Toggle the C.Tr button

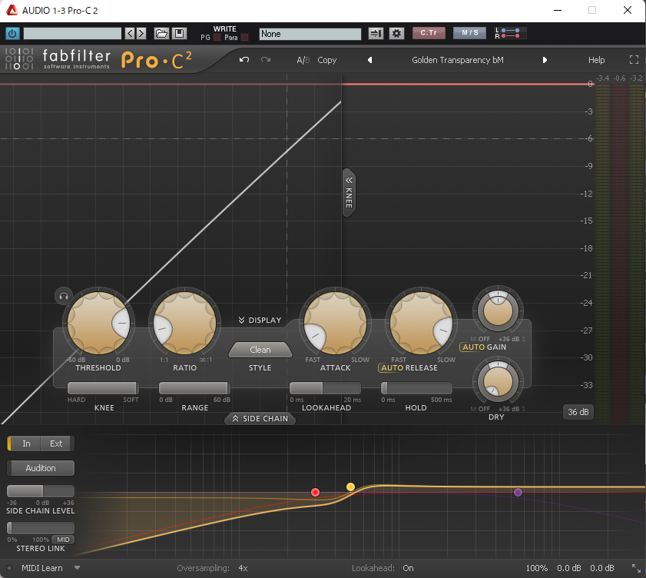pyautogui.click(x=429, y=33)
